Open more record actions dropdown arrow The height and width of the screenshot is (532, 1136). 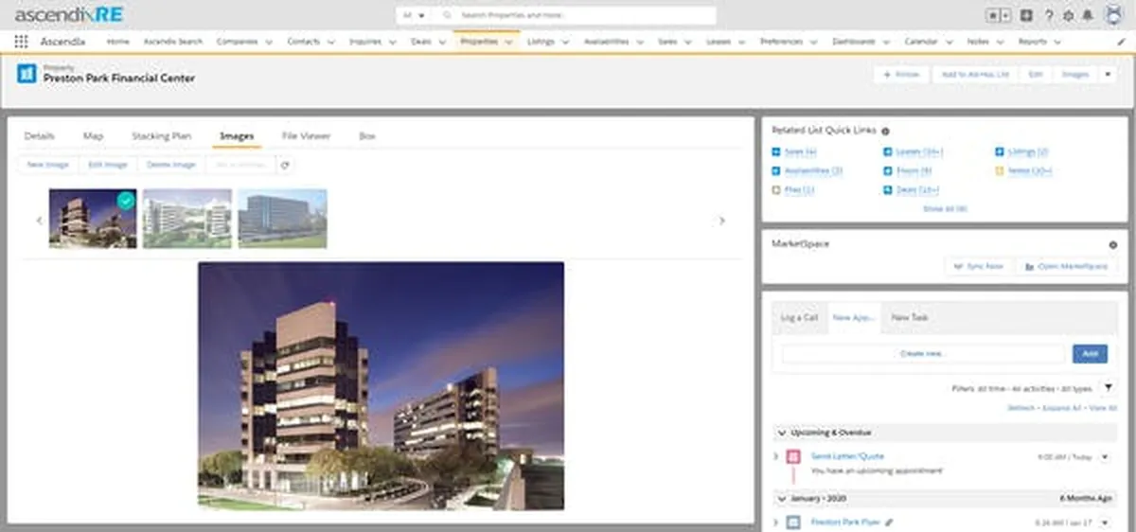[1109, 74]
